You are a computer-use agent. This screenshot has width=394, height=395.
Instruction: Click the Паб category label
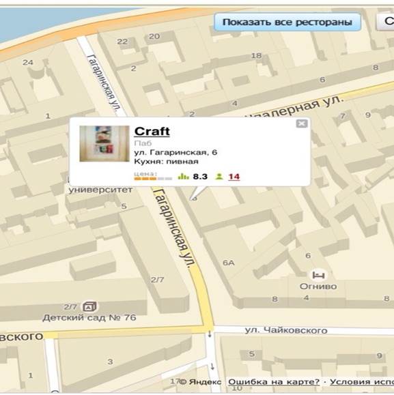[x=143, y=143]
